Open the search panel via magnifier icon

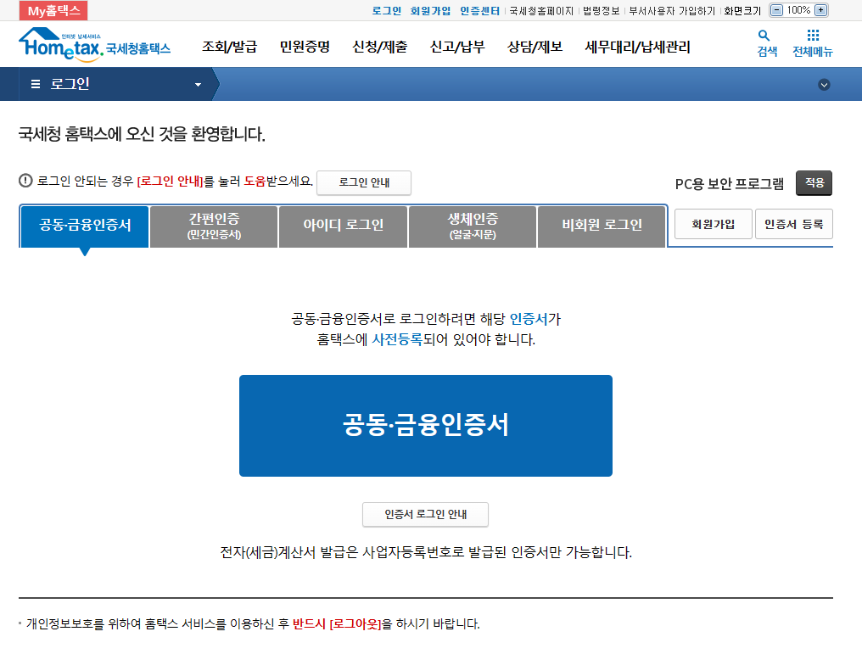point(764,36)
